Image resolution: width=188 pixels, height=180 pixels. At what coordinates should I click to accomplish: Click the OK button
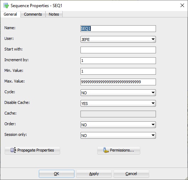point(57,174)
